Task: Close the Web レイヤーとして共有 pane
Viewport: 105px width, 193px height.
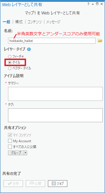Action: pos(102,4)
